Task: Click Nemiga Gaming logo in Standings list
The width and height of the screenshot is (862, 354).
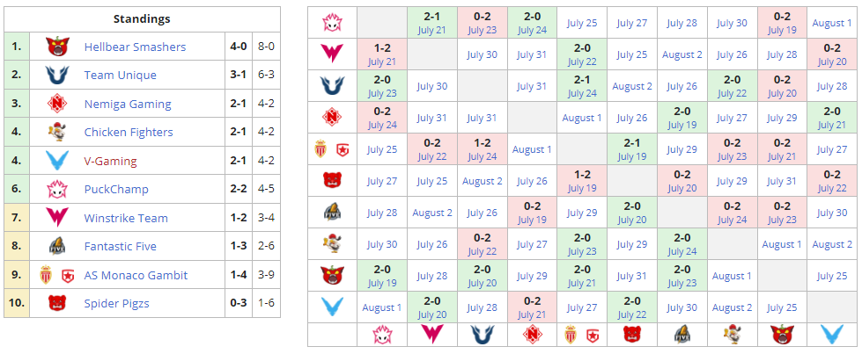Action: click(x=58, y=104)
